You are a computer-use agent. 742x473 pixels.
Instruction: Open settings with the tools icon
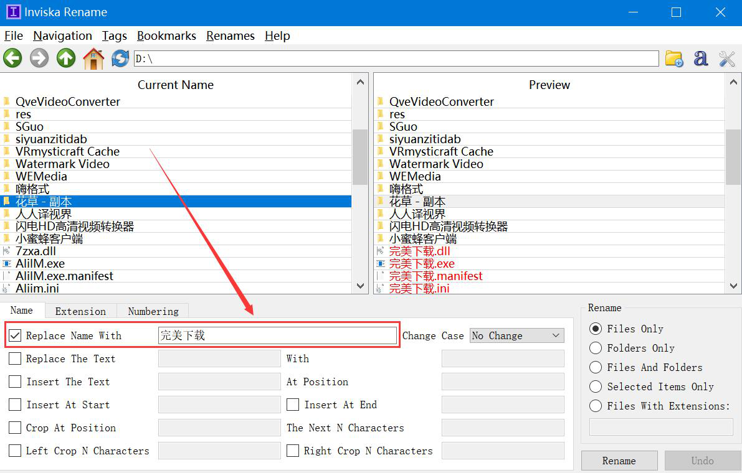[x=726, y=59]
